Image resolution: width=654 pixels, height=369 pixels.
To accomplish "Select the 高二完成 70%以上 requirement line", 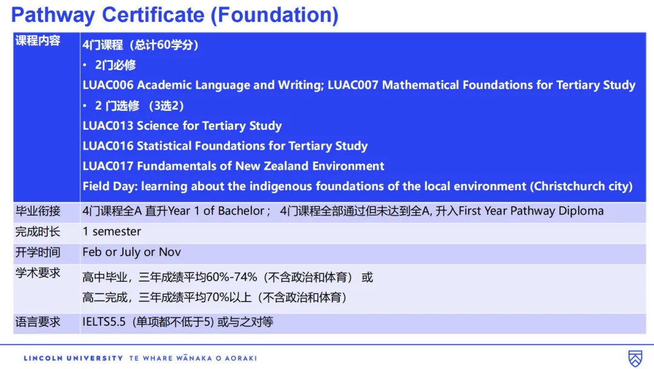I will (215, 298).
